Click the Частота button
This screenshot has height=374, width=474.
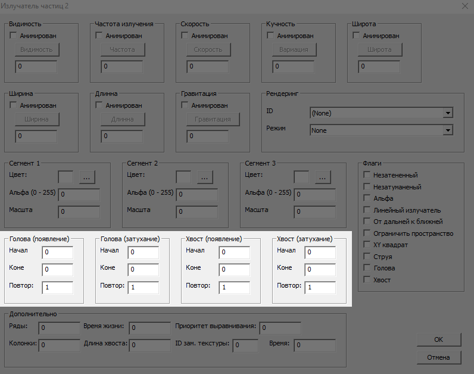tap(123, 49)
